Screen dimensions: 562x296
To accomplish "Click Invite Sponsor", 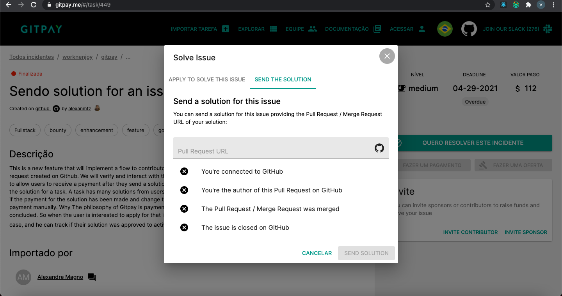I will 526,232.
